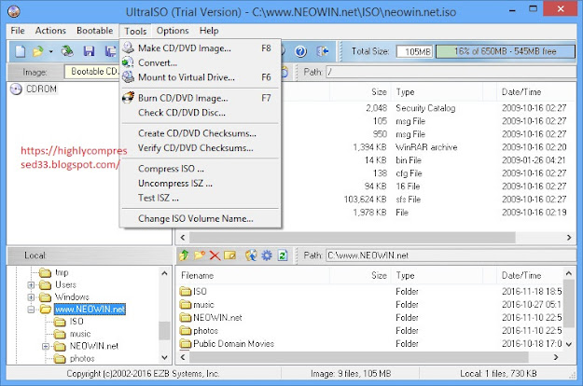Click the Add files icon in local toolbar
This screenshot has width=583, height=386.
point(251,255)
